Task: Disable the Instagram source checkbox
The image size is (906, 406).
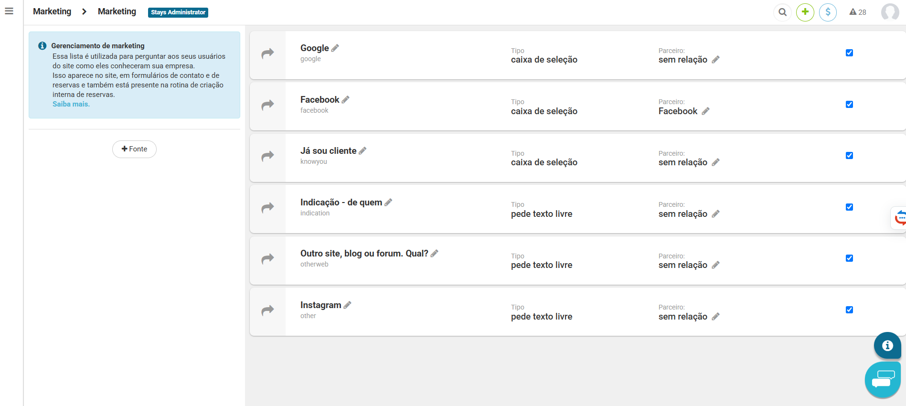Action: (849, 310)
